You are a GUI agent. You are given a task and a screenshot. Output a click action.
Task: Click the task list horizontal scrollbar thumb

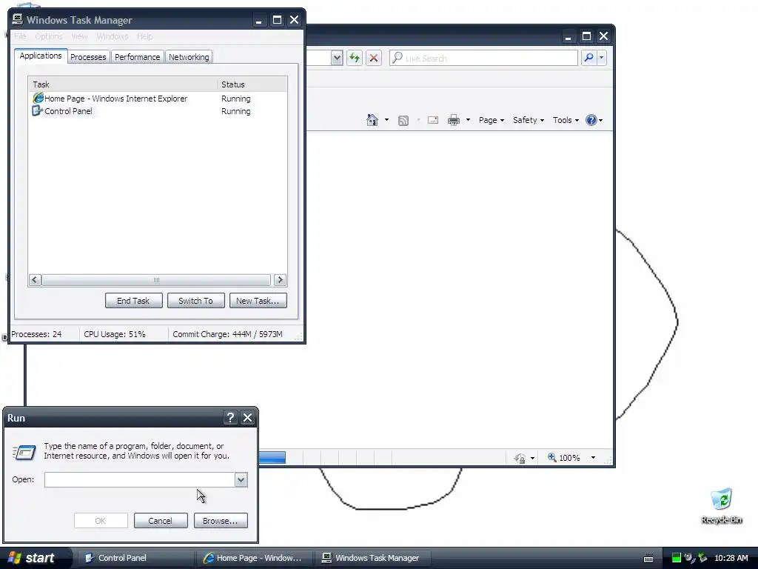pyautogui.click(x=156, y=280)
